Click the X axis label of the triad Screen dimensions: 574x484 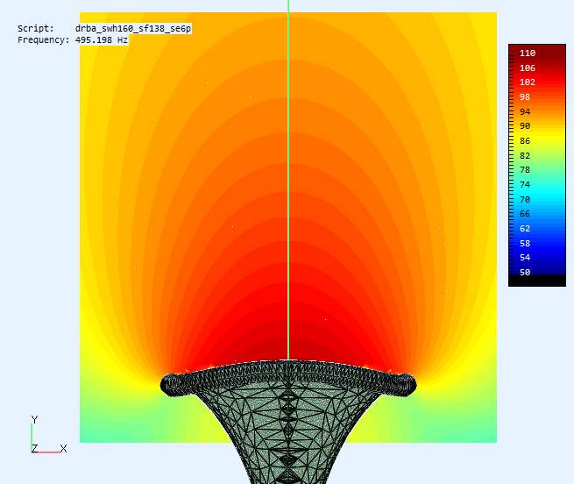tap(63, 448)
